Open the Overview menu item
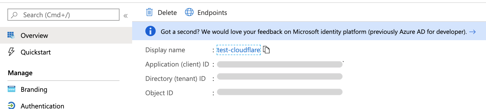The image size is (486, 109). 66,35
